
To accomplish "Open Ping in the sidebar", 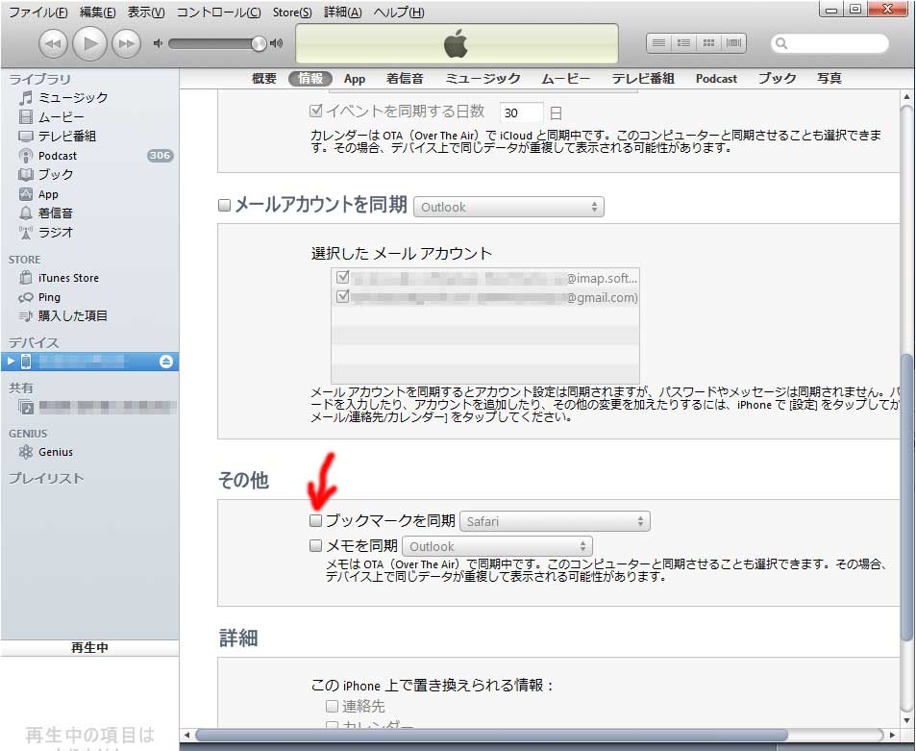I will tap(49, 297).
